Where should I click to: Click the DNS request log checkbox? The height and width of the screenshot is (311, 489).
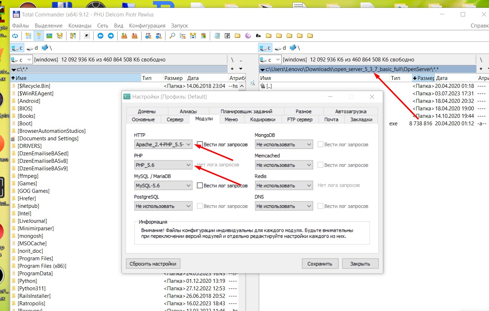click(x=321, y=206)
